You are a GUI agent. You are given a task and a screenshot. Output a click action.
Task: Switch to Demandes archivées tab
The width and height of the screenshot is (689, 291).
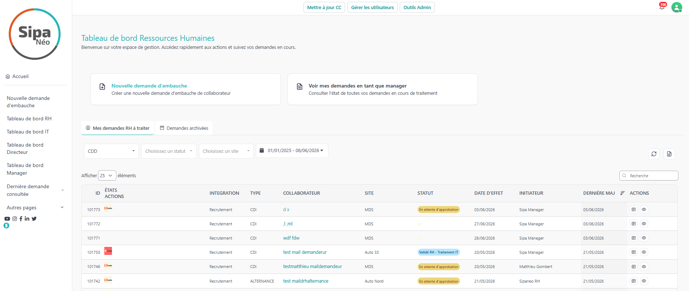[x=184, y=128]
